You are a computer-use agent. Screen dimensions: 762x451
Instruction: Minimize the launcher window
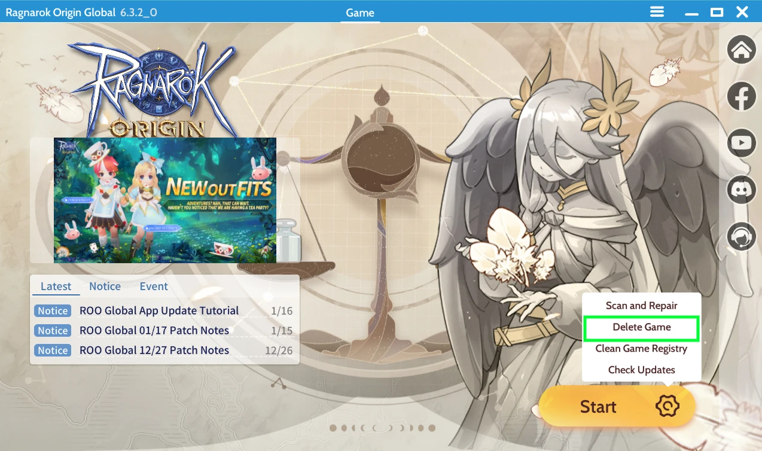tap(691, 13)
